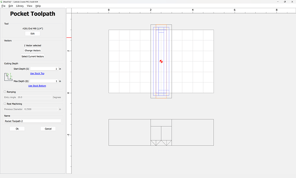Open the Library menu
Screen dimensions: 296x178
tap(20, 6)
